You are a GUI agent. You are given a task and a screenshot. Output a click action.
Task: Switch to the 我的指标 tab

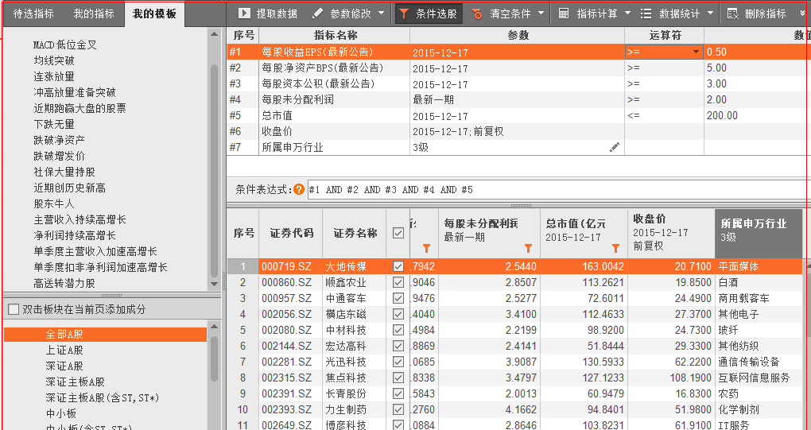point(94,14)
